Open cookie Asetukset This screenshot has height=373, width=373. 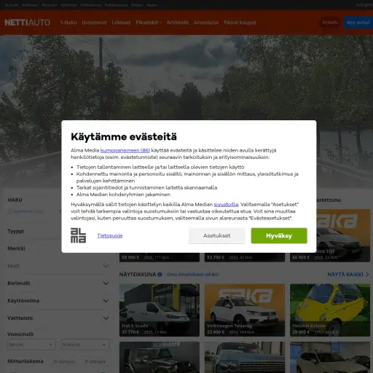point(217,235)
